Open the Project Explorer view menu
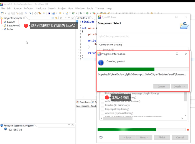195x144 pixels. tap(66, 18)
